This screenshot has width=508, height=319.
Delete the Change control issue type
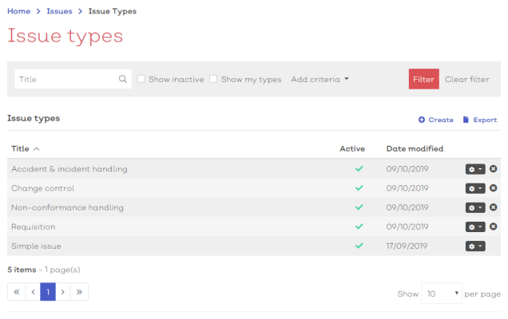coord(493,188)
